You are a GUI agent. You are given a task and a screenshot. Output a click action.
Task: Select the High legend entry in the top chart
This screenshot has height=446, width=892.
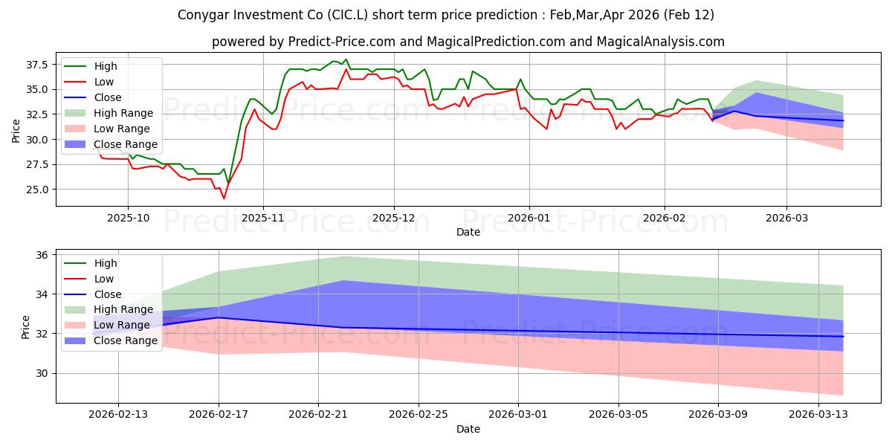[x=106, y=66]
